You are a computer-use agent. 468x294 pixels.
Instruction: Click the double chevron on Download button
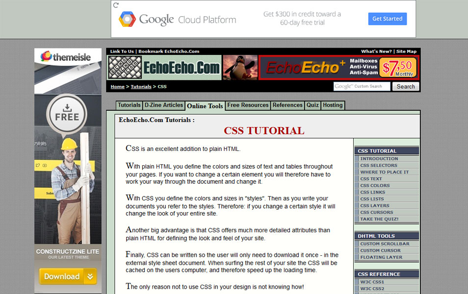pyautogui.click(x=90, y=277)
